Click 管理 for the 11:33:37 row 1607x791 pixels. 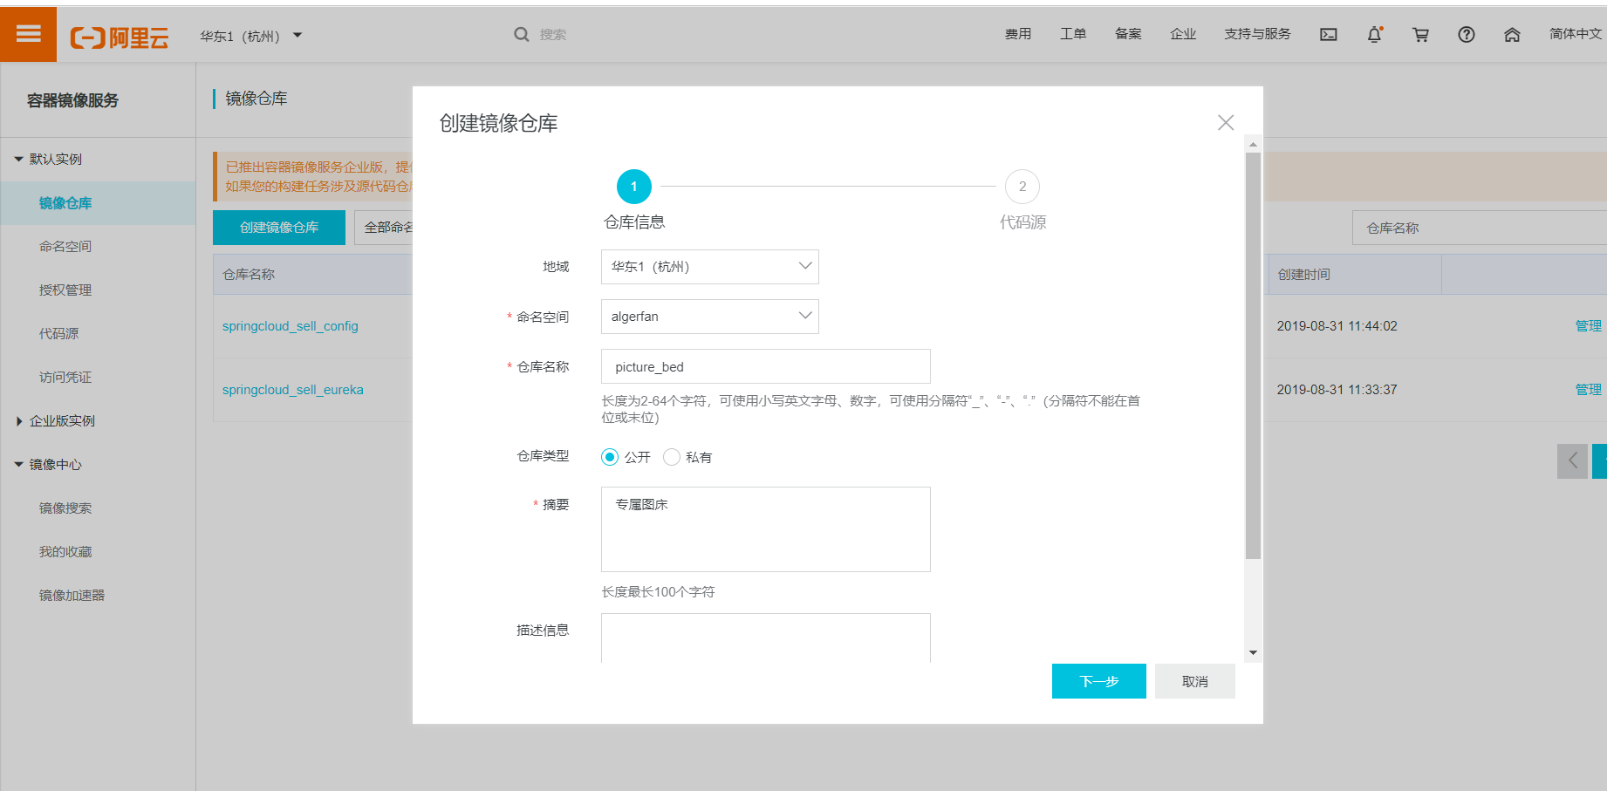tap(1589, 390)
